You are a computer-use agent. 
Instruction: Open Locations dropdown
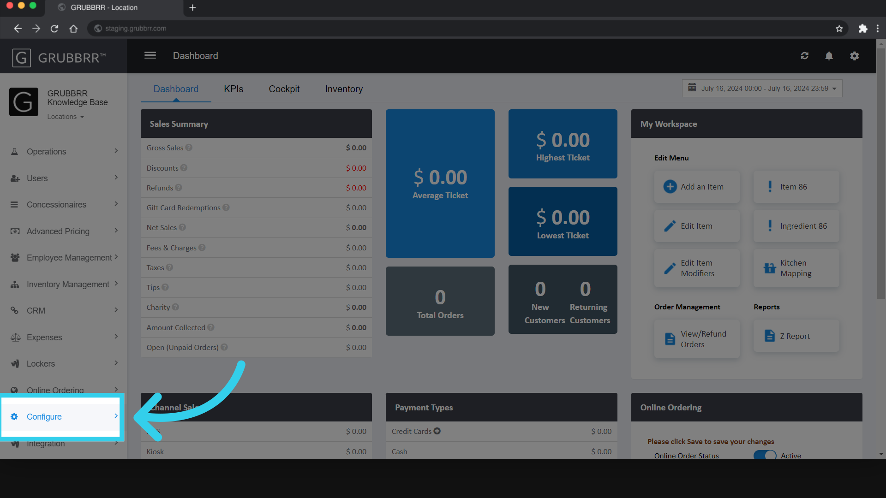pos(66,117)
